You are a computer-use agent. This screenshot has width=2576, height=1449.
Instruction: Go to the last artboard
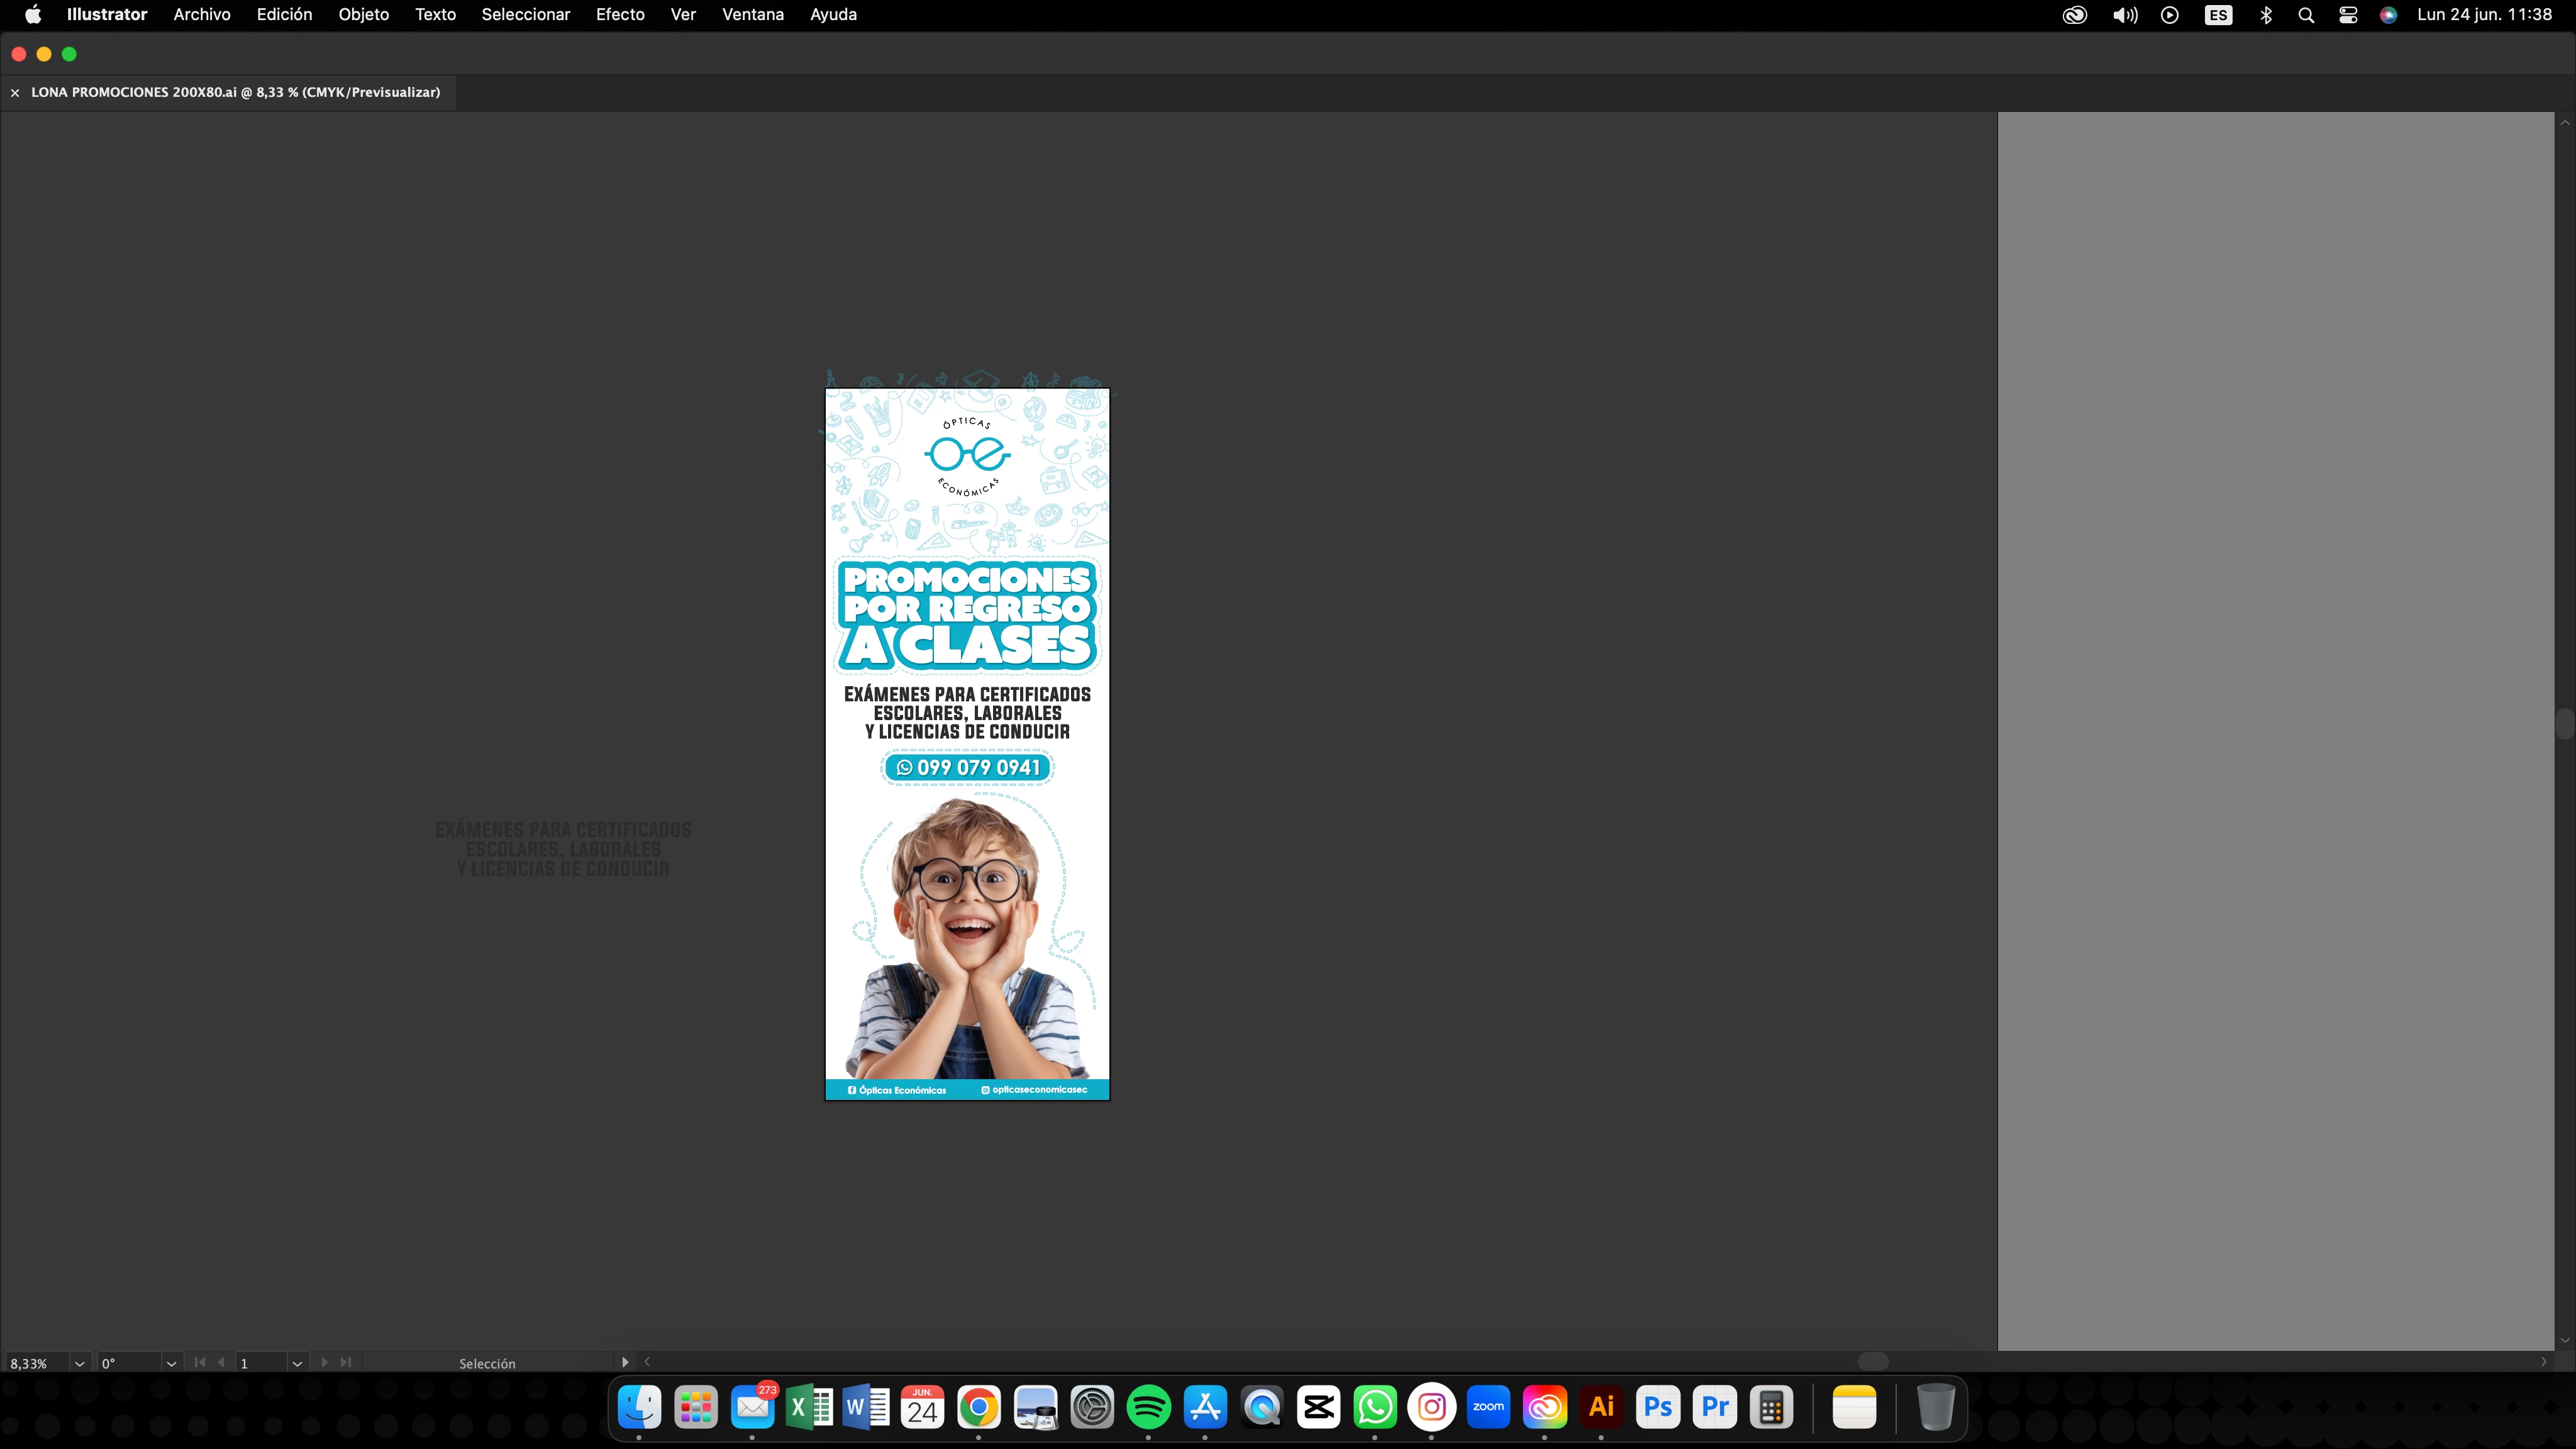[x=346, y=1362]
